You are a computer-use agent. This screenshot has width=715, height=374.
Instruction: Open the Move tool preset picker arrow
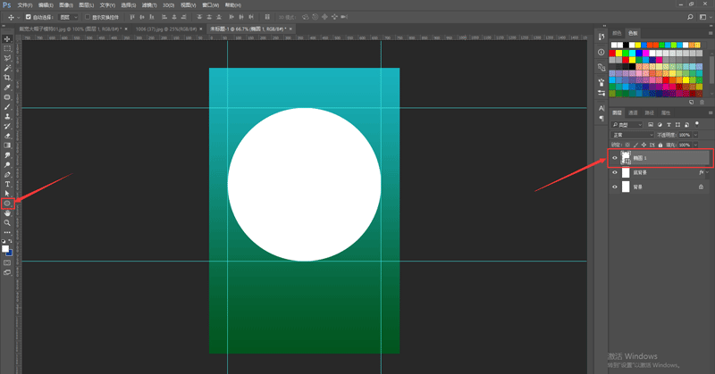click(x=19, y=17)
